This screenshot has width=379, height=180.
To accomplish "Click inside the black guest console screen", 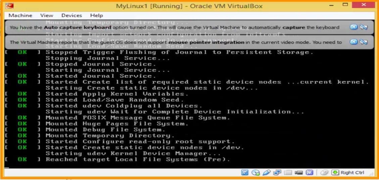I will [x=189, y=108].
